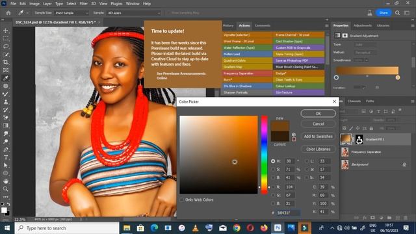Select the Rectangular Marquee tool
The height and width of the screenshot is (234, 416).
click(6, 38)
